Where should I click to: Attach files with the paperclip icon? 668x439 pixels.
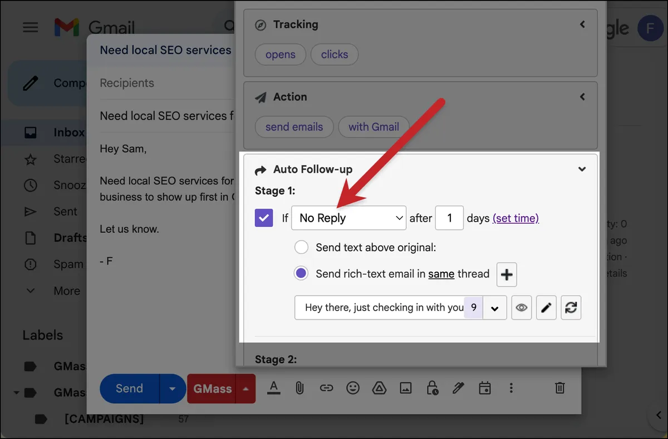click(299, 388)
